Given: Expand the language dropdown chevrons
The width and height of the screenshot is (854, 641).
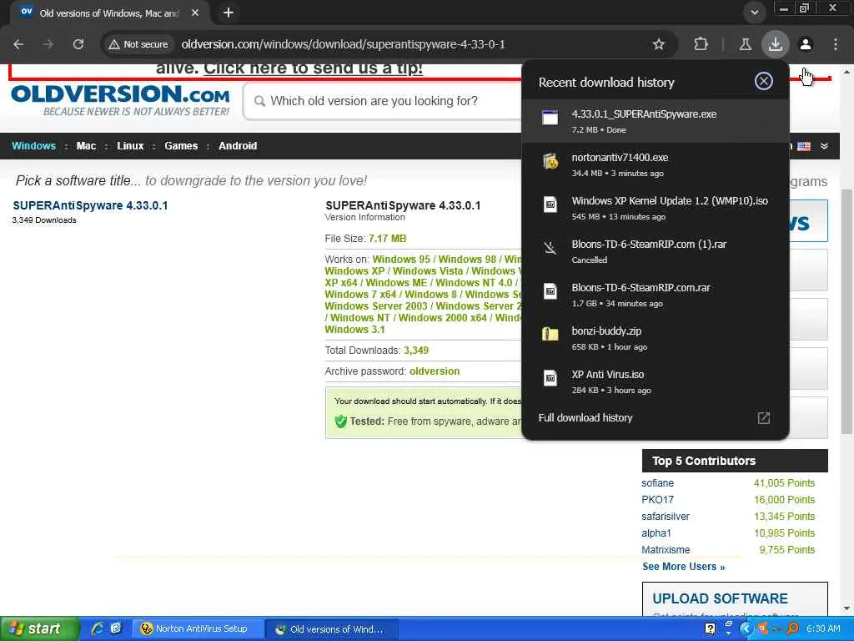Looking at the screenshot, I should 824,145.
